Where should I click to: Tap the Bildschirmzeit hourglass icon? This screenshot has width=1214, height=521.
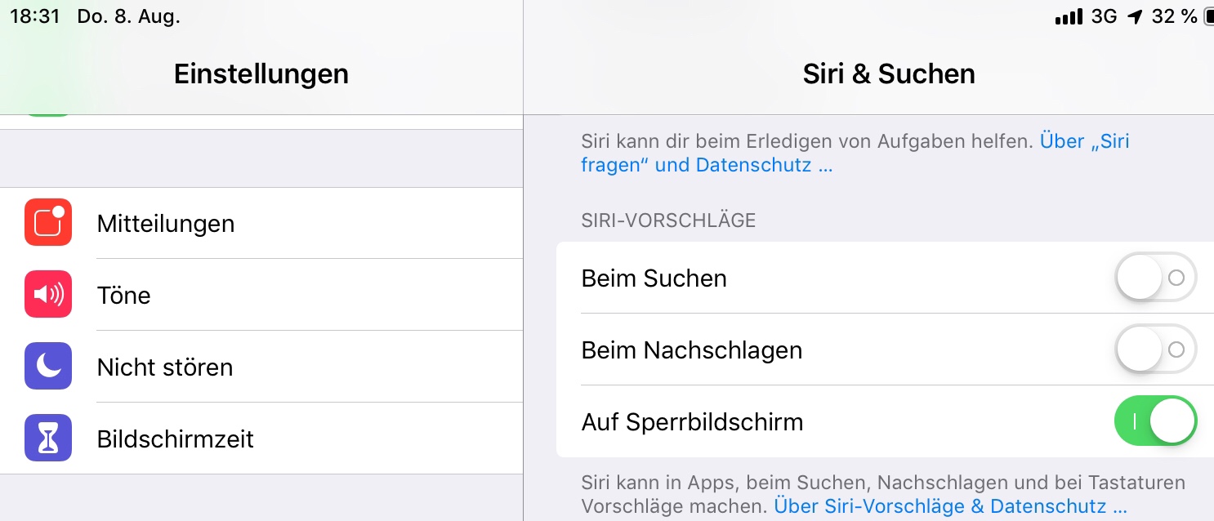point(48,439)
